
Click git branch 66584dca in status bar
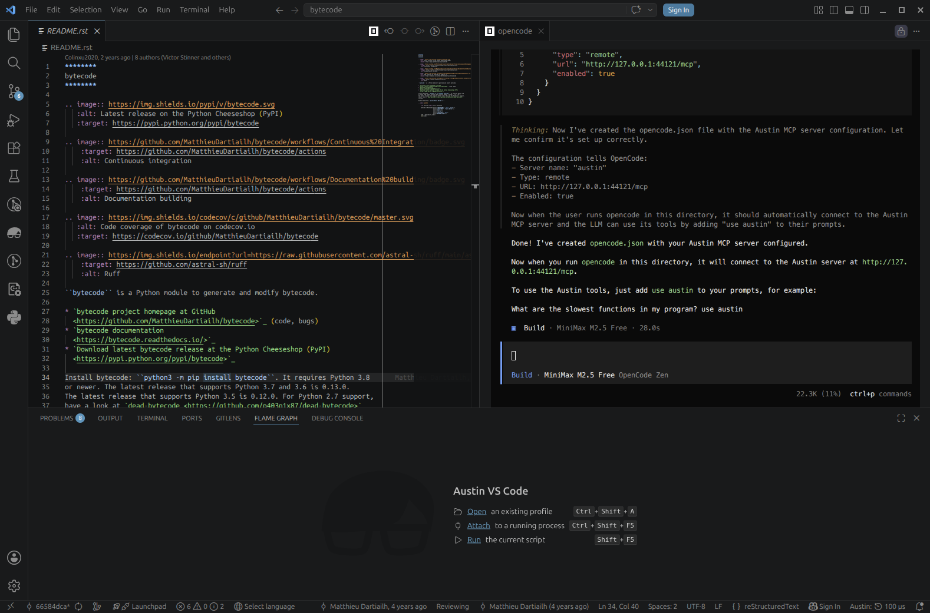coord(48,607)
